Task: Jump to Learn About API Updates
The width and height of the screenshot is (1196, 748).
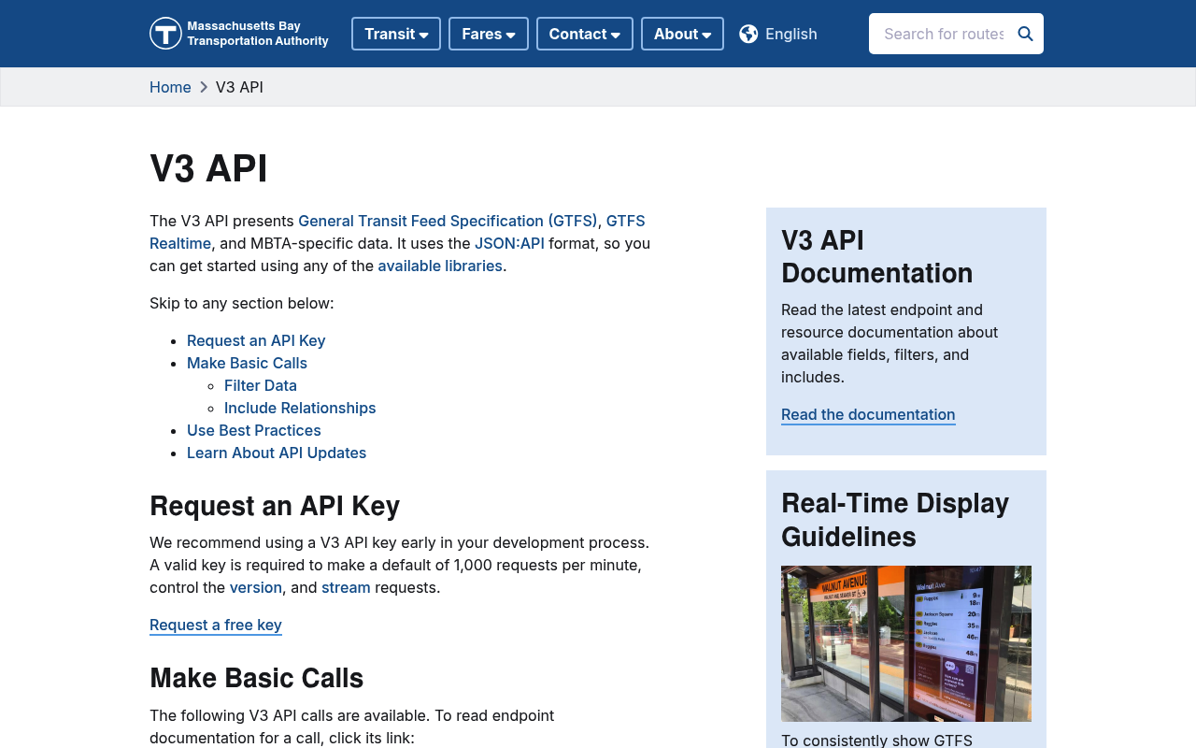Action: pyautogui.click(x=277, y=453)
